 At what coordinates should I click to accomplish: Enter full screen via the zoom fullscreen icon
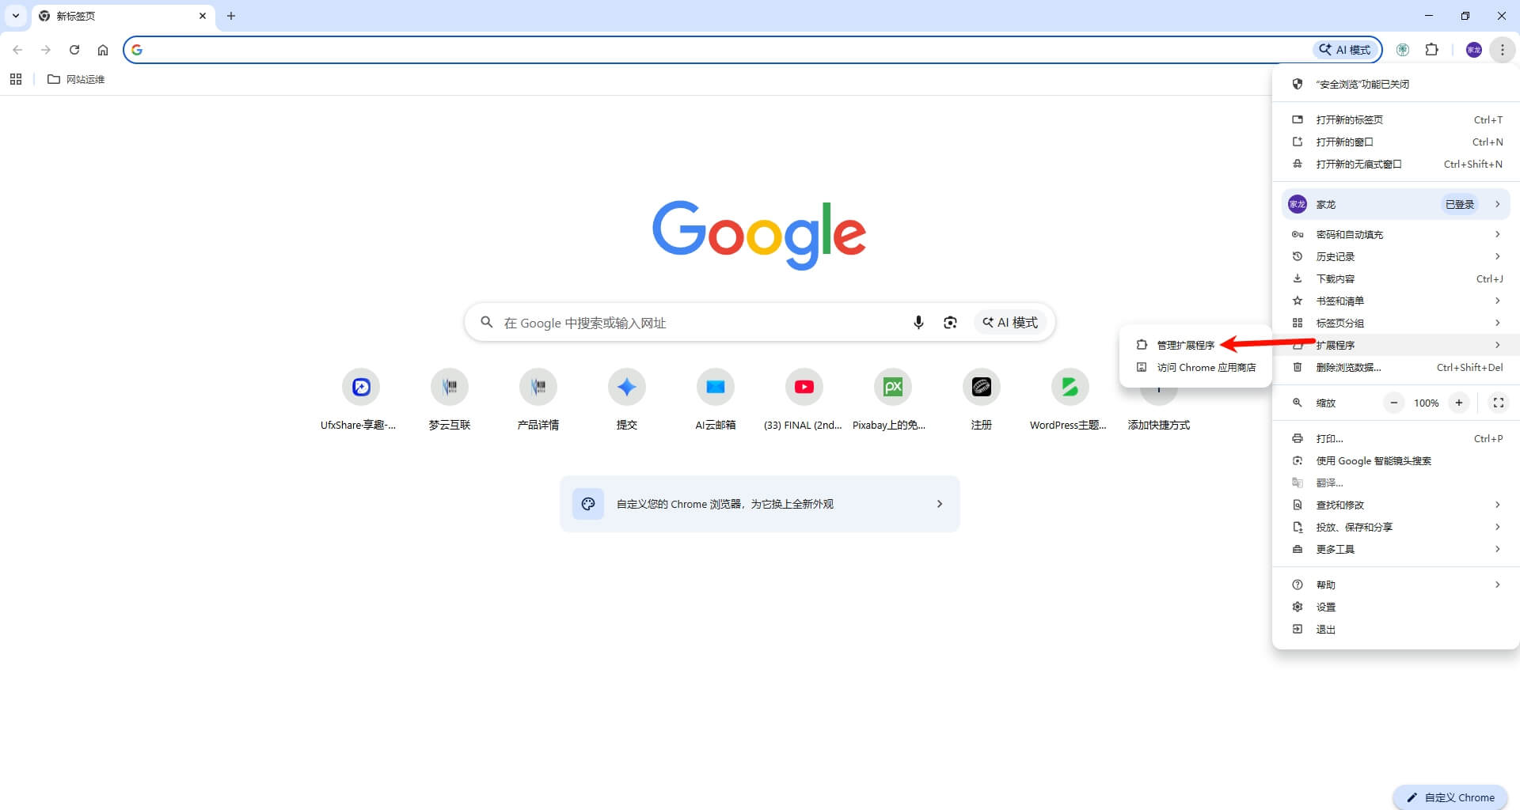click(x=1499, y=403)
